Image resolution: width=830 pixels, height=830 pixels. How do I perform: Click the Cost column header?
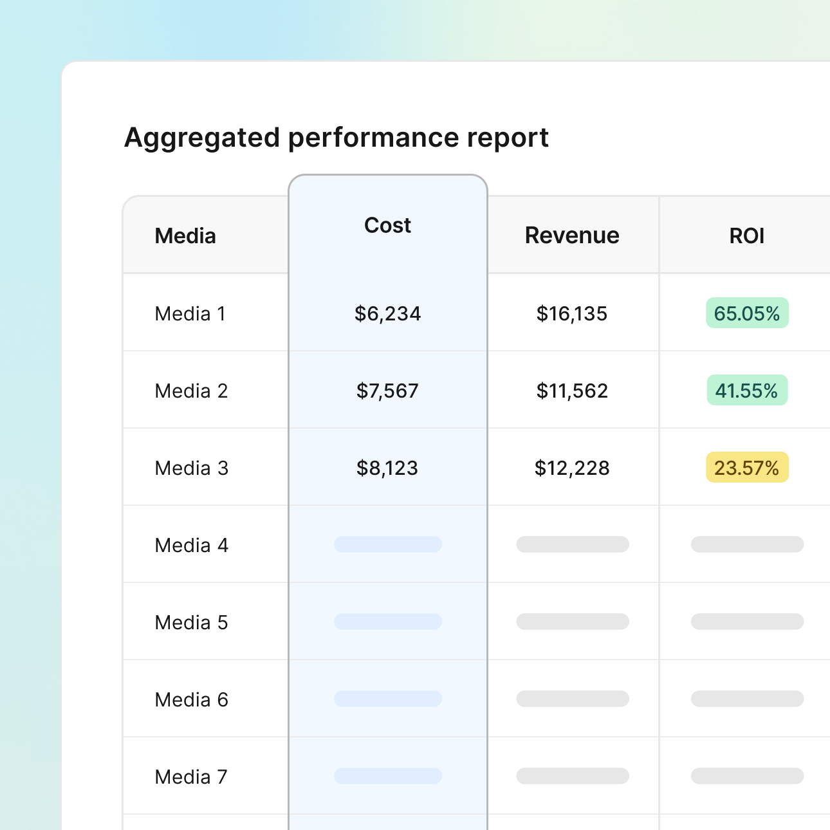pyautogui.click(x=387, y=225)
